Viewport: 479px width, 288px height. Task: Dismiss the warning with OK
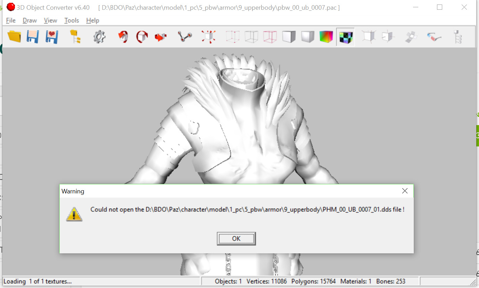tap(236, 238)
